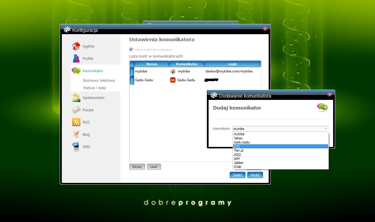Click the Konfiguracja window logo icon
The width and height of the screenshot is (375, 222).
coord(67,30)
